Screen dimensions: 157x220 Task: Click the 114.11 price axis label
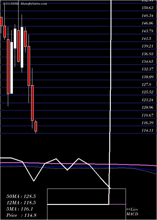tap(148, 131)
